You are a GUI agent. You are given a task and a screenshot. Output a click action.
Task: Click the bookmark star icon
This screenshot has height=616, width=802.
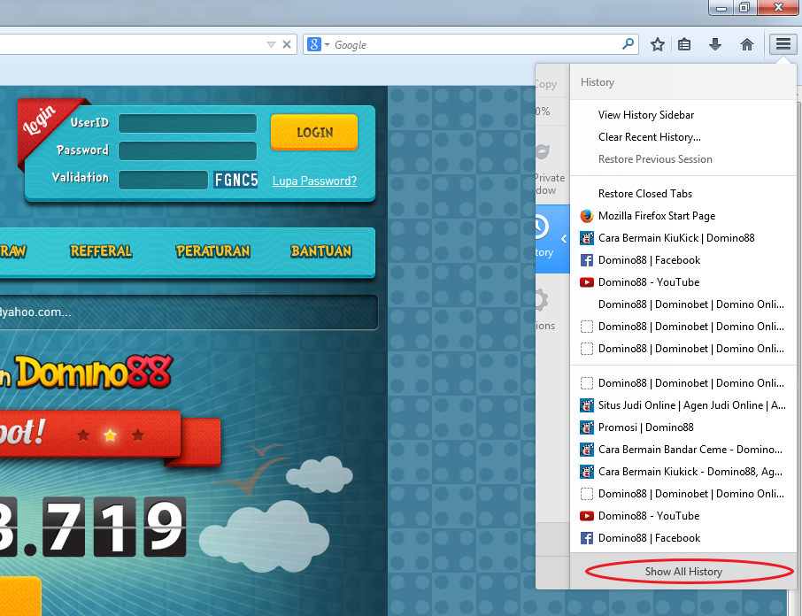[657, 44]
